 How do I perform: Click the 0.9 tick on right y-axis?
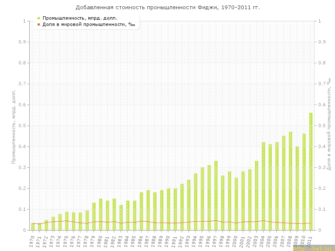point(322,42)
